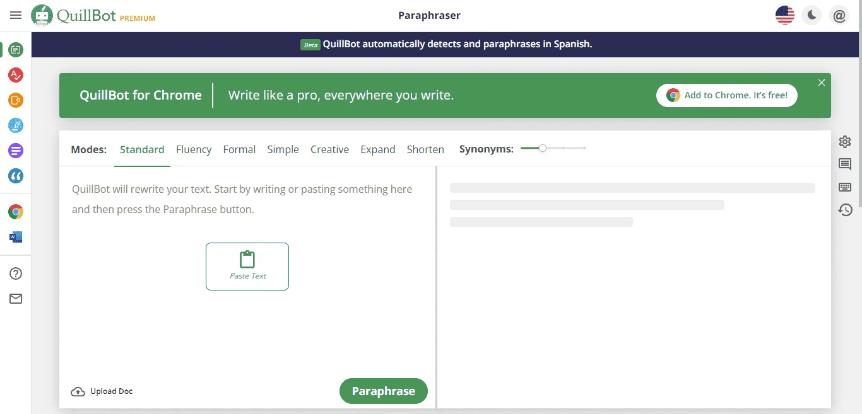Open the Contact Us mail icon
Viewport: 862px width, 414px height.
(16, 299)
